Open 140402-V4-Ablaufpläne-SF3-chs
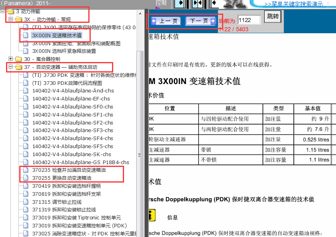The image size is (336, 237). click(x=73, y=131)
